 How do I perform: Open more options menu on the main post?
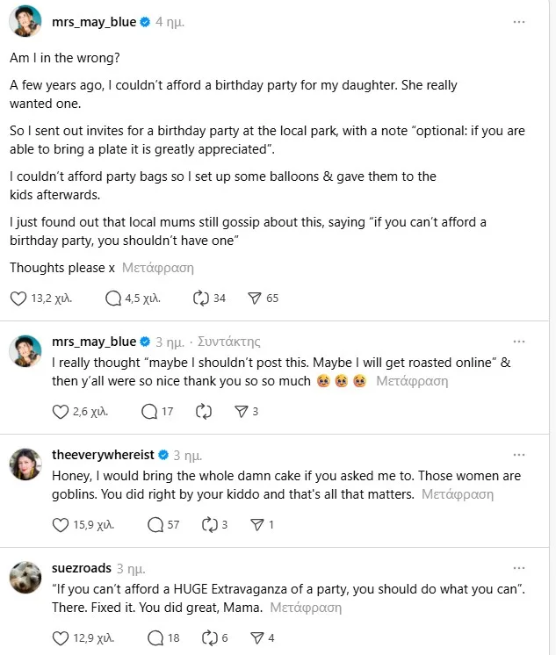pos(519,21)
